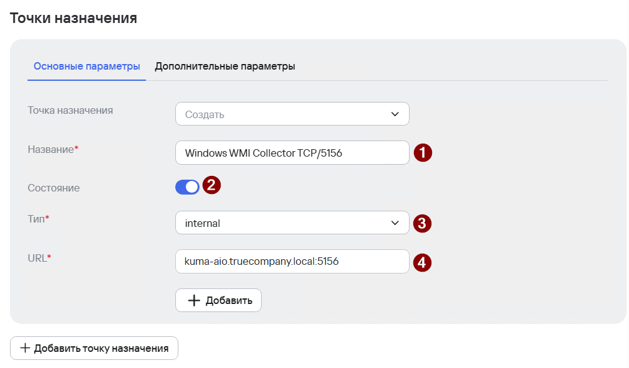Focus the Название field with Windows WMI Collector
The width and height of the screenshot is (629, 368).
[x=292, y=152]
